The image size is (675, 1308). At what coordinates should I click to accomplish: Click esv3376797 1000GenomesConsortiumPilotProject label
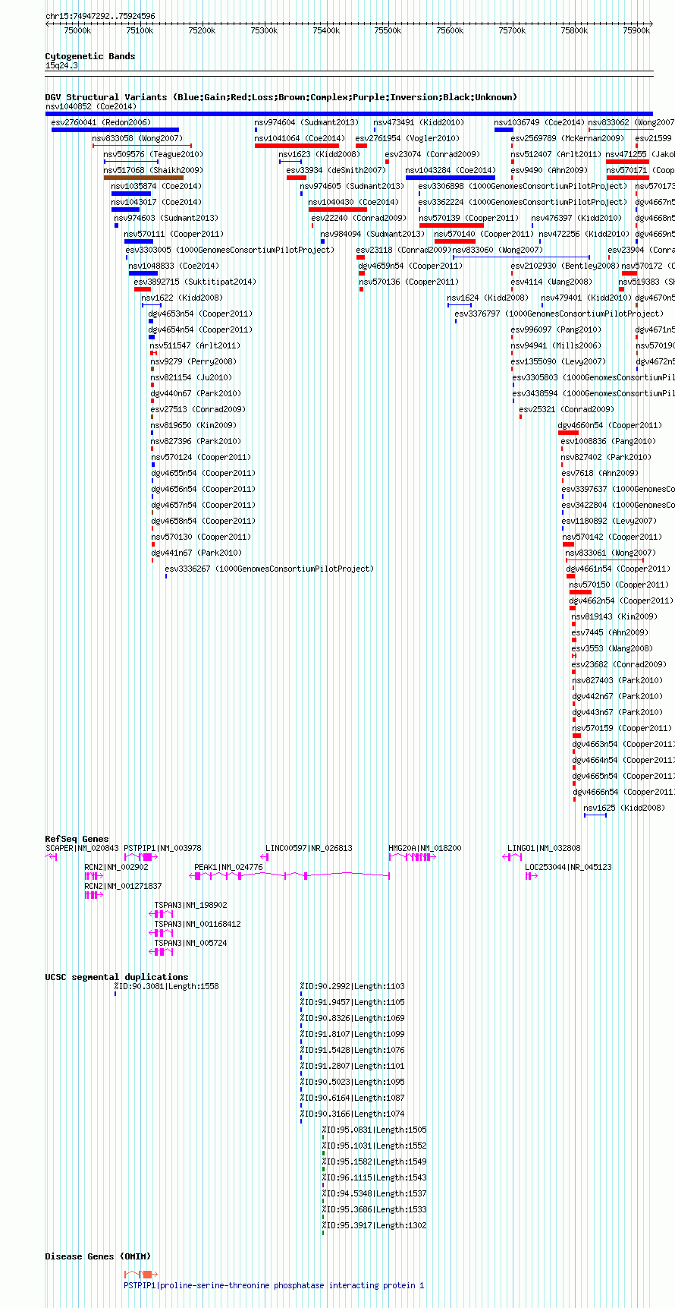point(559,314)
